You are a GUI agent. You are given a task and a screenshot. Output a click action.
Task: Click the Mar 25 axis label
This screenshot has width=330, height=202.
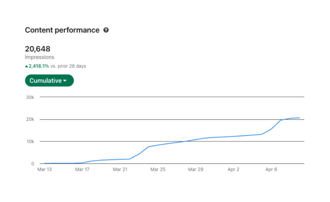[x=158, y=169]
